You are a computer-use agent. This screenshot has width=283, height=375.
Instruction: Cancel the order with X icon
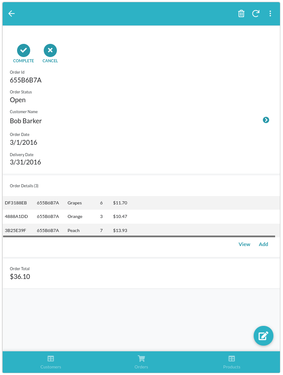[50, 50]
